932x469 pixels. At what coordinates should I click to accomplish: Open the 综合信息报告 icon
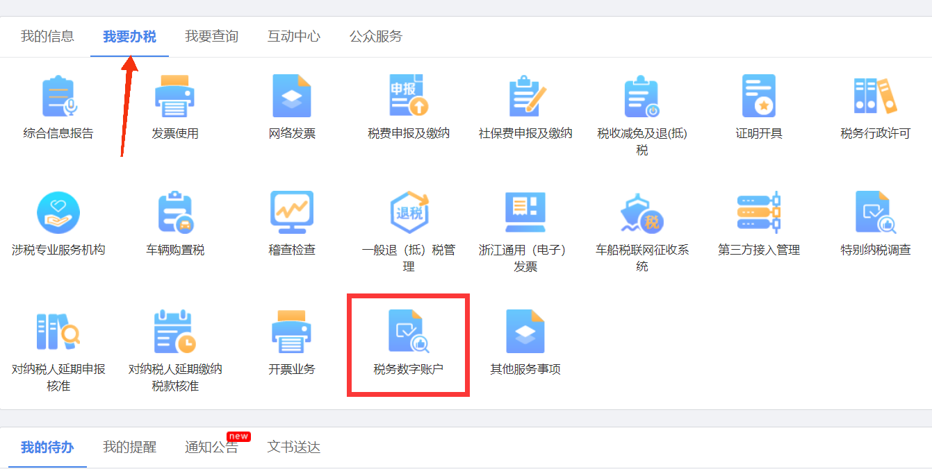tap(58, 96)
